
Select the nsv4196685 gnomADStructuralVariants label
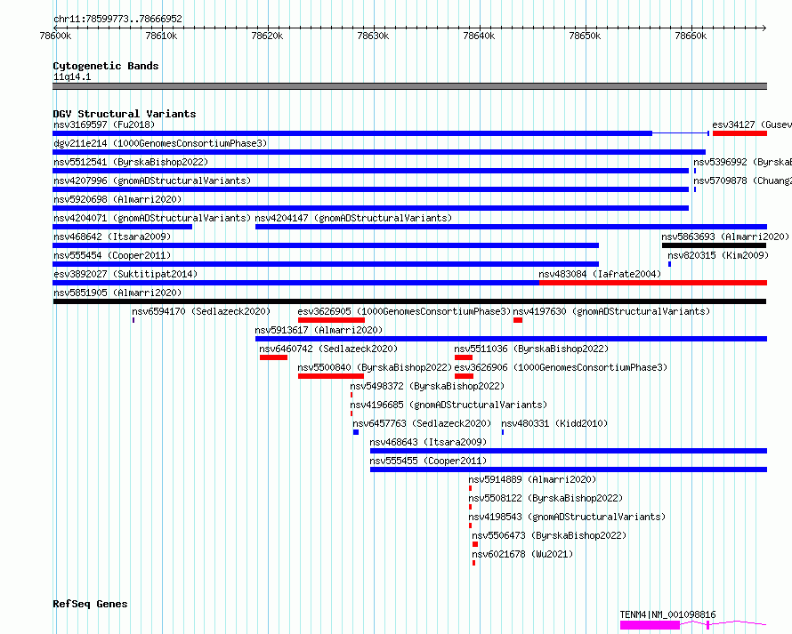pyautogui.click(x=449, y=405)
